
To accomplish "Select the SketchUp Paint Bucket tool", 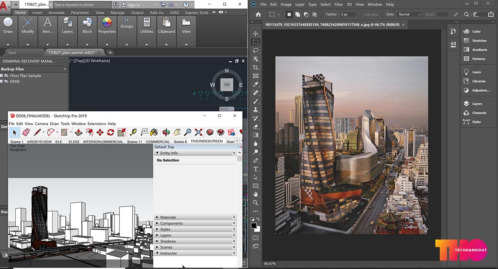I will click(154, 132).
